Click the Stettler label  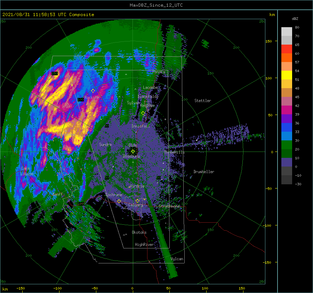point(203,101)
